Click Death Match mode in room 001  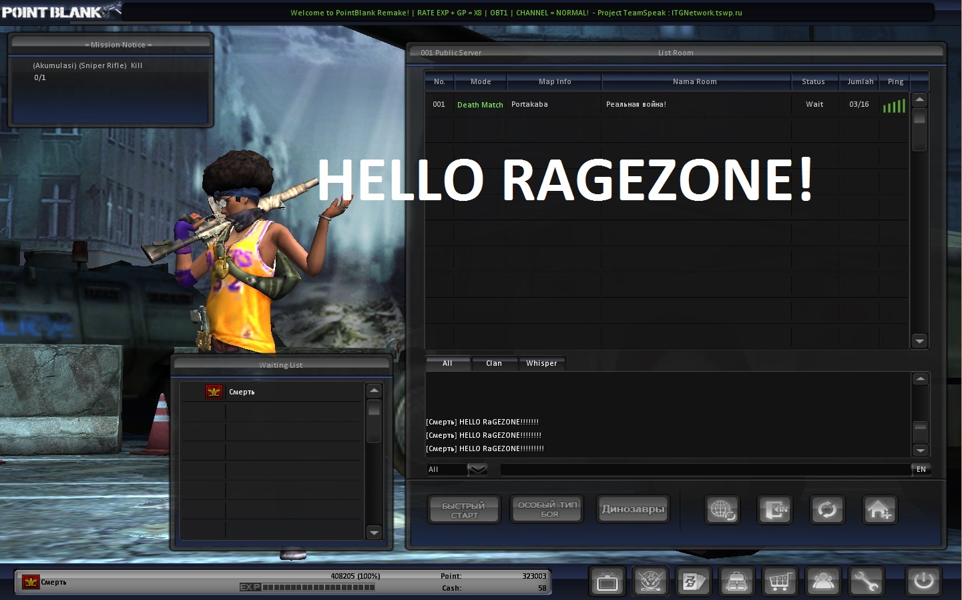coord(480,105)
